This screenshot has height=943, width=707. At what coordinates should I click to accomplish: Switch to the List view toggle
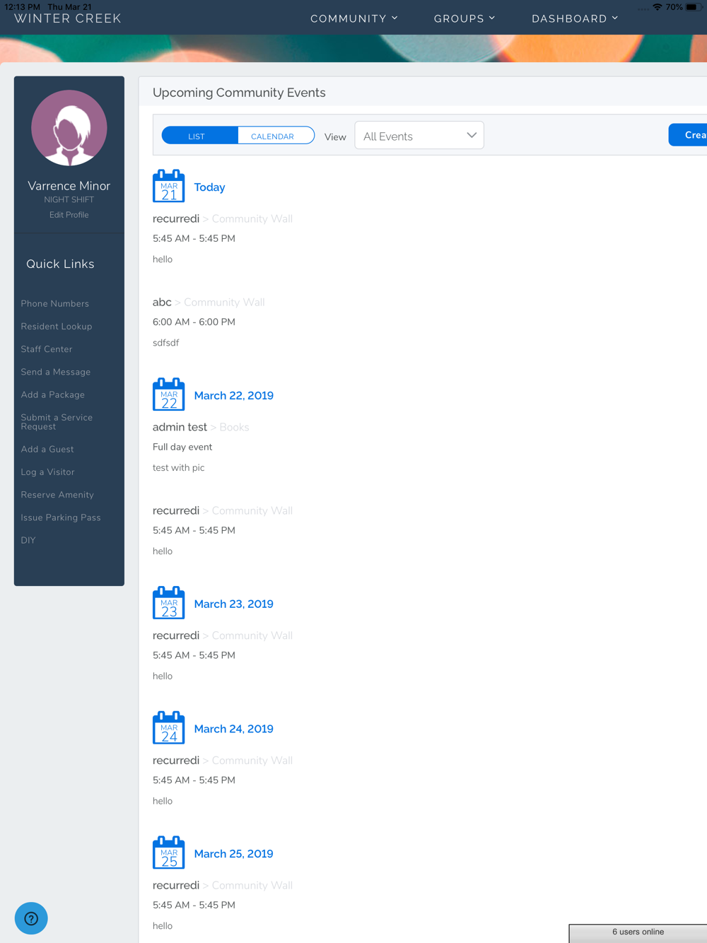197,136
